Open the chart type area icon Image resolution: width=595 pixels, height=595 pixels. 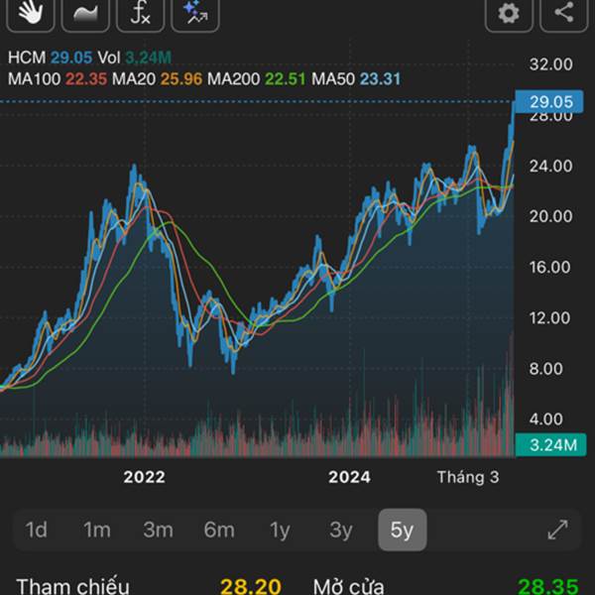85,14
